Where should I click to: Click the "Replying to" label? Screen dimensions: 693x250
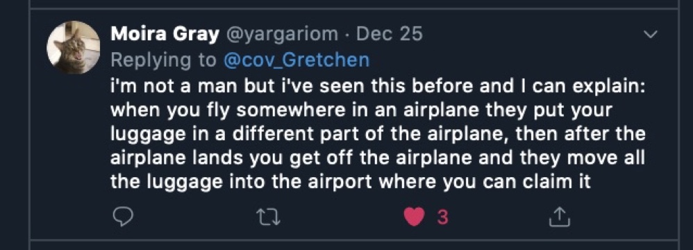(x=163, y=60)
